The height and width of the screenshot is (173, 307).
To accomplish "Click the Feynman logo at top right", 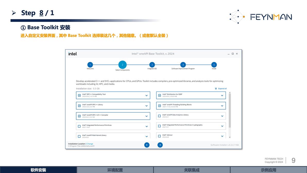I will 261,17.
